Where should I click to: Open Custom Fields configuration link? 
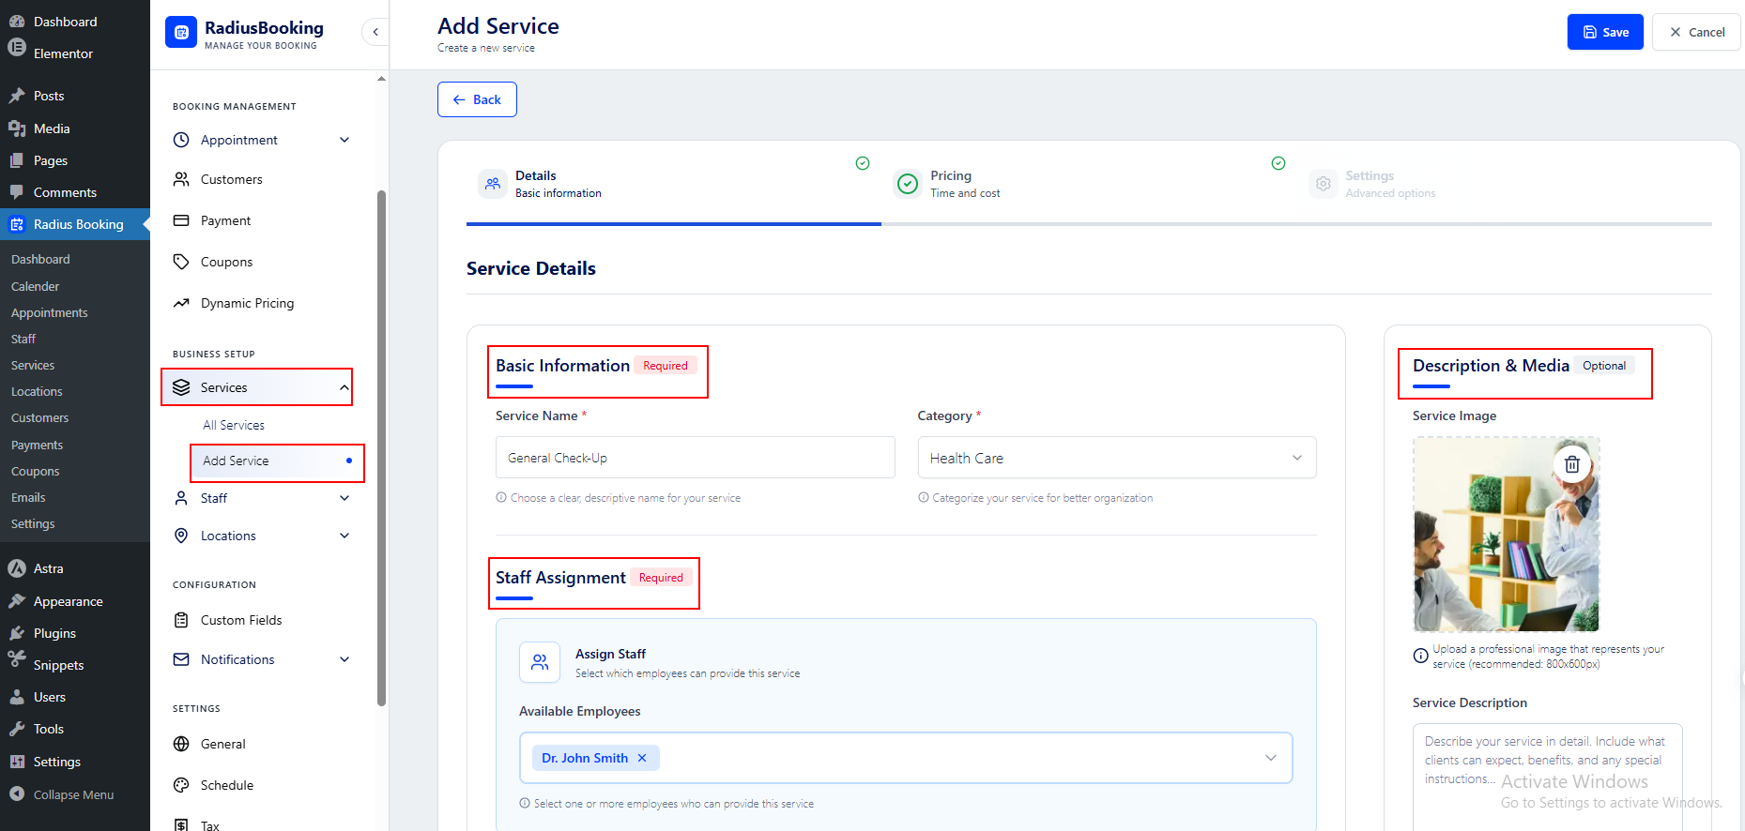[x=241, y=620]
